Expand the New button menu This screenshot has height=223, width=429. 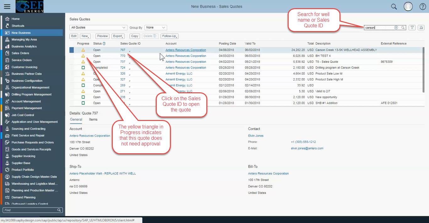tap(85, 36)
